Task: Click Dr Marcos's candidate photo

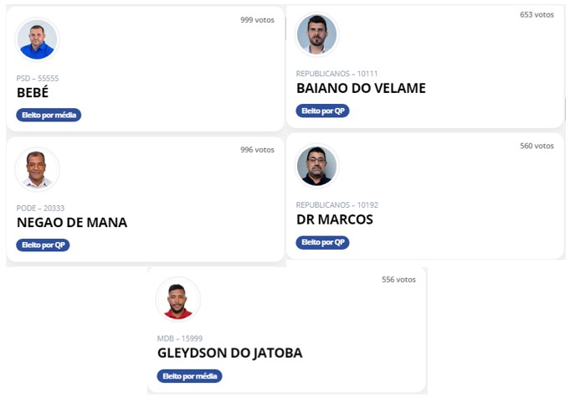Action: tap(317, 166)
